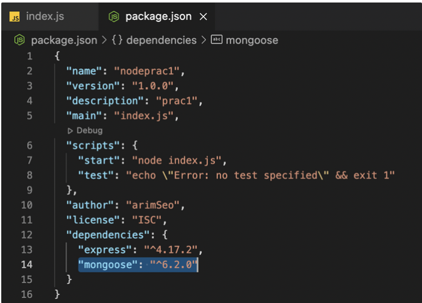Click the "express" dependency key

[105, 250]
